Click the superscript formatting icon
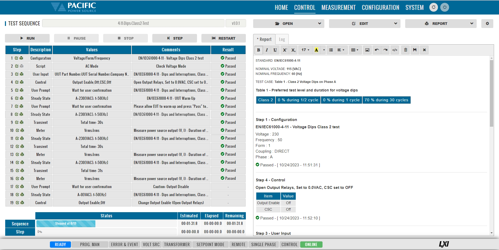This screenshot has height=250, width=499. pyautogui.click(x=285, y=50)
